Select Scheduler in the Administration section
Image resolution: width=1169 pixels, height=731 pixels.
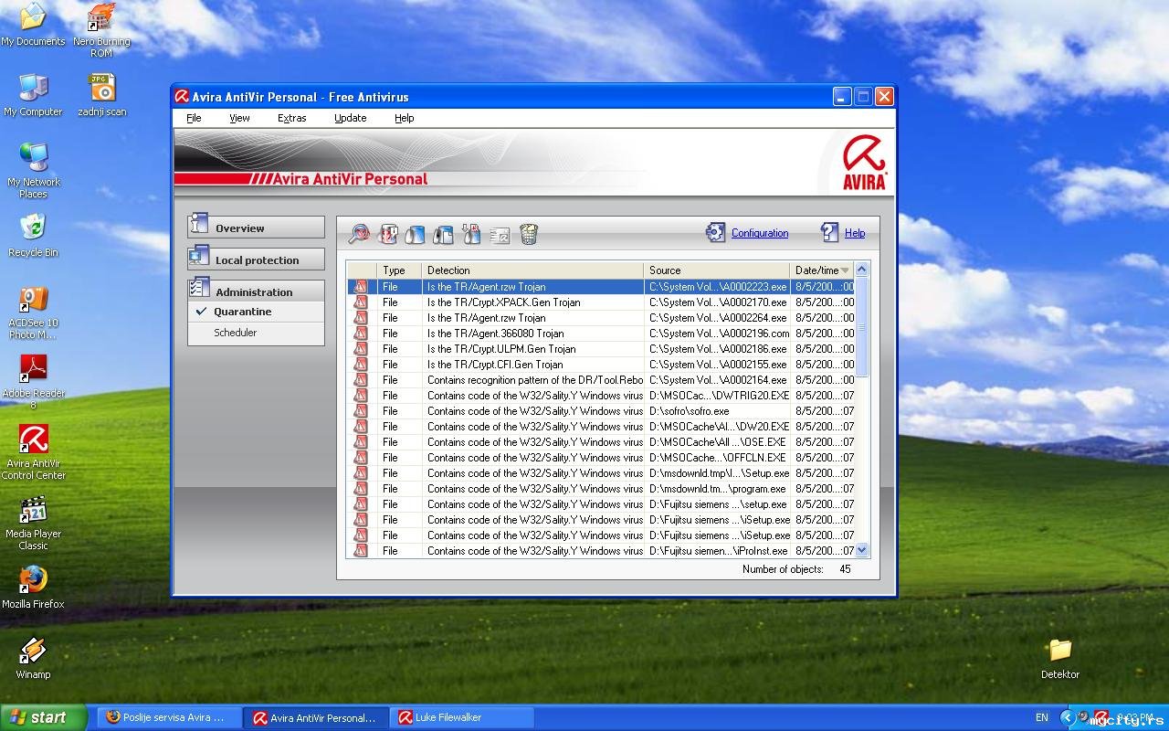(x=256, y=333)
